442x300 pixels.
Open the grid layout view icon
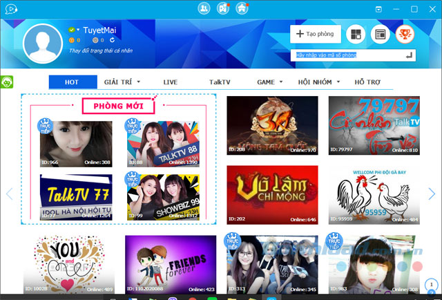click(356, 34)
